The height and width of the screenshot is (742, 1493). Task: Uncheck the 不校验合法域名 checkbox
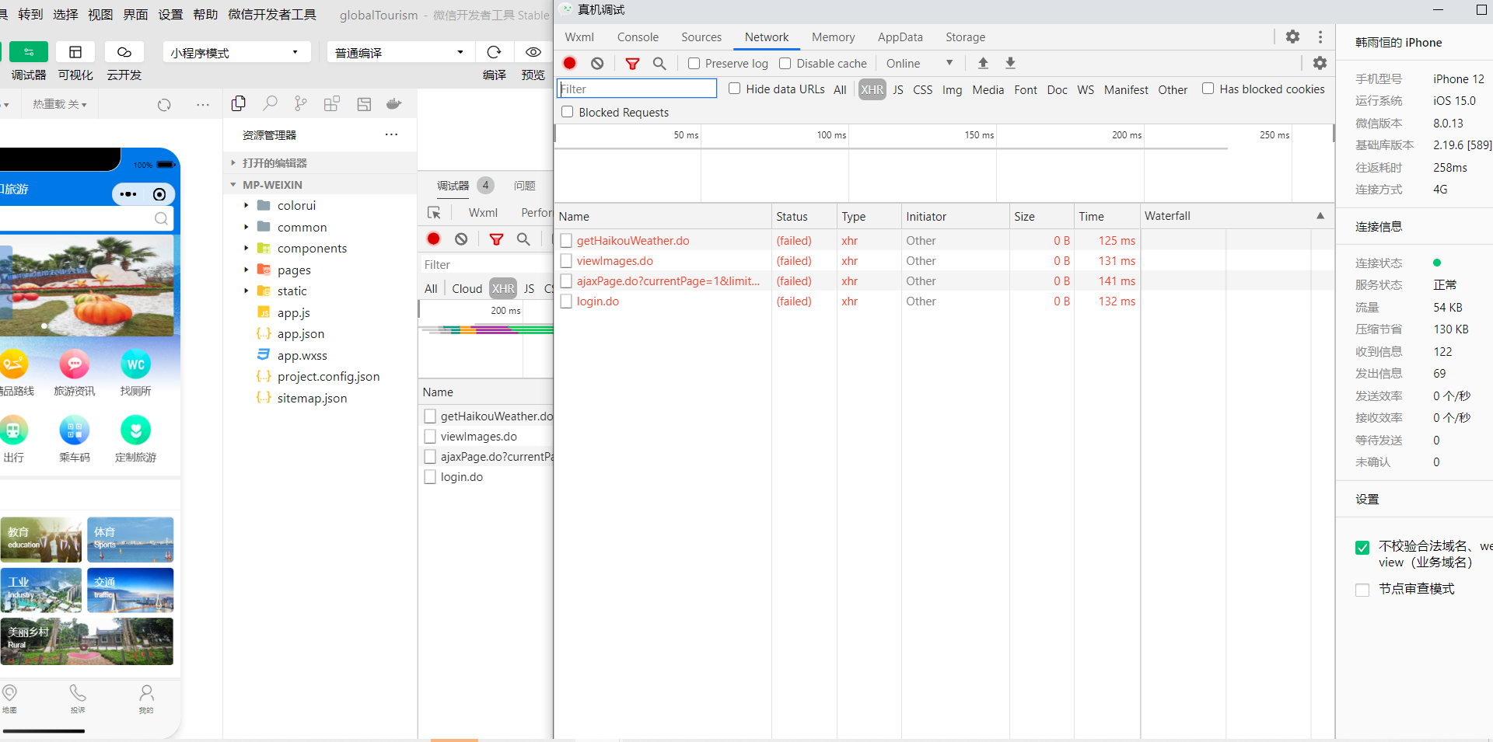1362,548
